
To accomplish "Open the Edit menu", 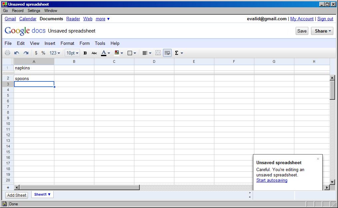I will [x=21, y=44].
